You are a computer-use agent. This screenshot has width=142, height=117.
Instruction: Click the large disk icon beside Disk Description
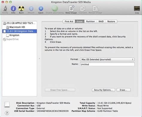pyautogui.click(x=7, y=104)
